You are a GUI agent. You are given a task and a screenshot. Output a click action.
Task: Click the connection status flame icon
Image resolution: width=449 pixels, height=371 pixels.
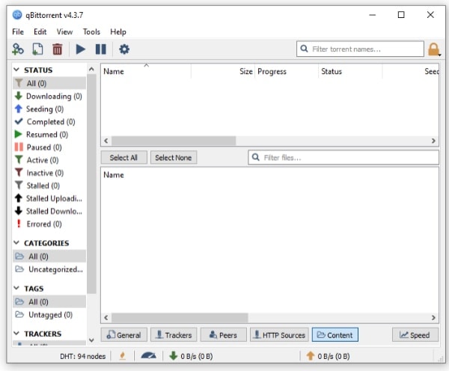click(x=123, y=356)
